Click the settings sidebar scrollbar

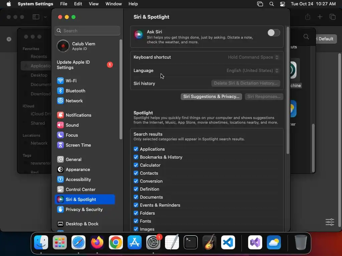point(121,89)
